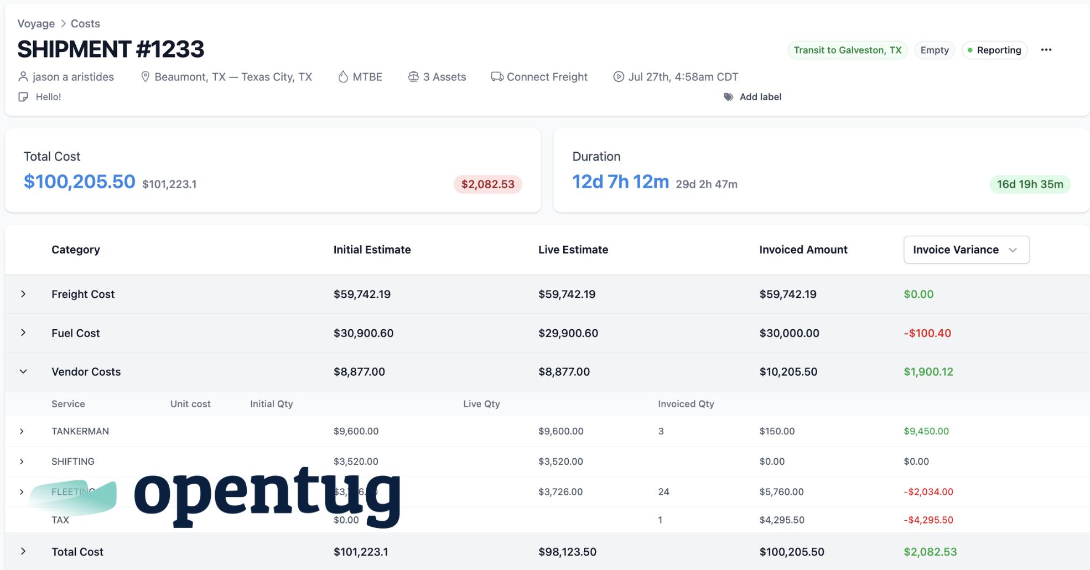Collapse the Vendor Costs row
1090x570 pixels.
click(x=23, y=371)
